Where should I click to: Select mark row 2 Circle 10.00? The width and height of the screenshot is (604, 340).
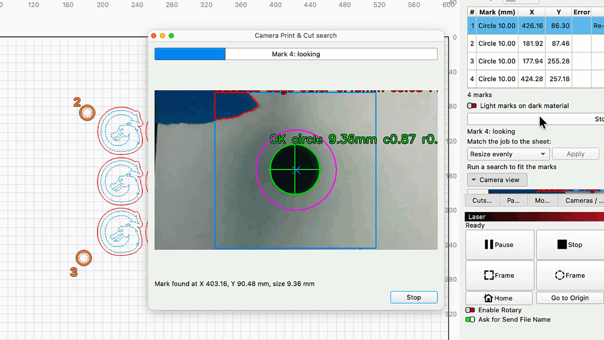point(497,43)
